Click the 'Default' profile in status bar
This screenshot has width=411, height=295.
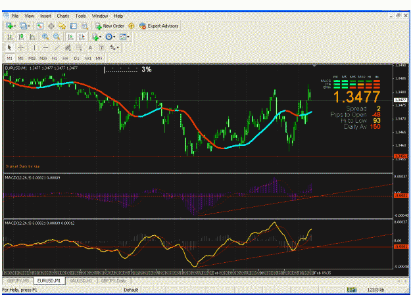(131, 290)
